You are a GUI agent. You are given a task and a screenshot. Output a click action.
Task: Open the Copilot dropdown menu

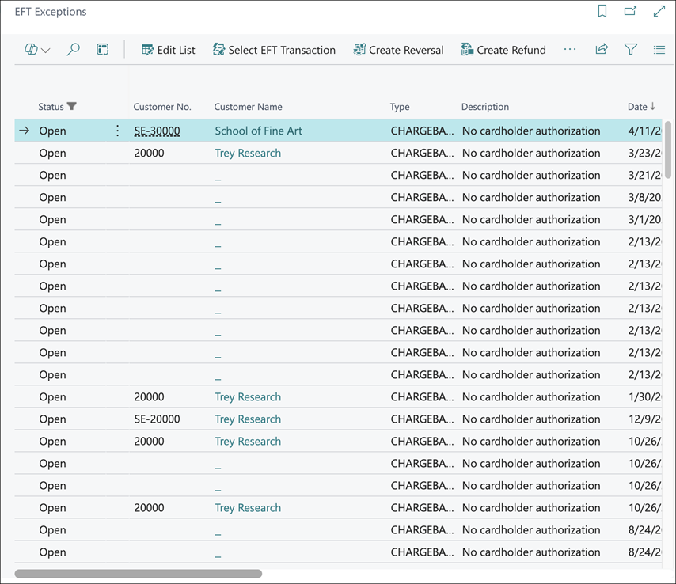(37, 50)
